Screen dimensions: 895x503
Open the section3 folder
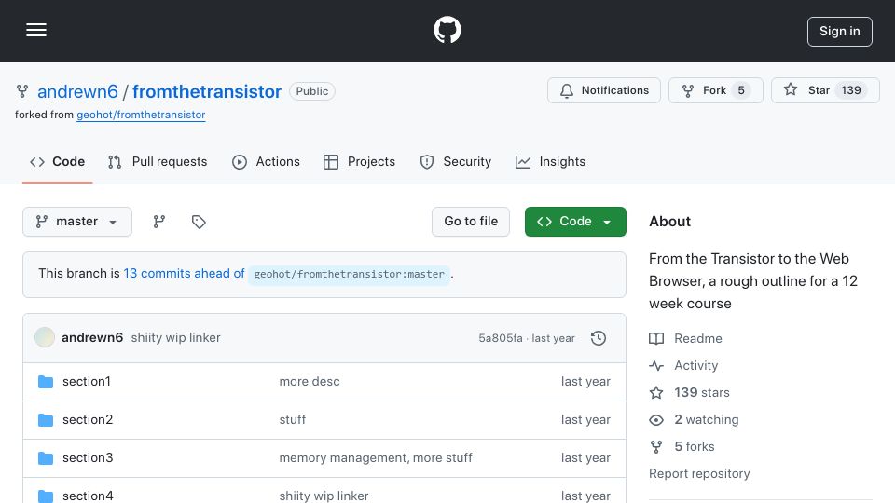(x=88, y=458)
